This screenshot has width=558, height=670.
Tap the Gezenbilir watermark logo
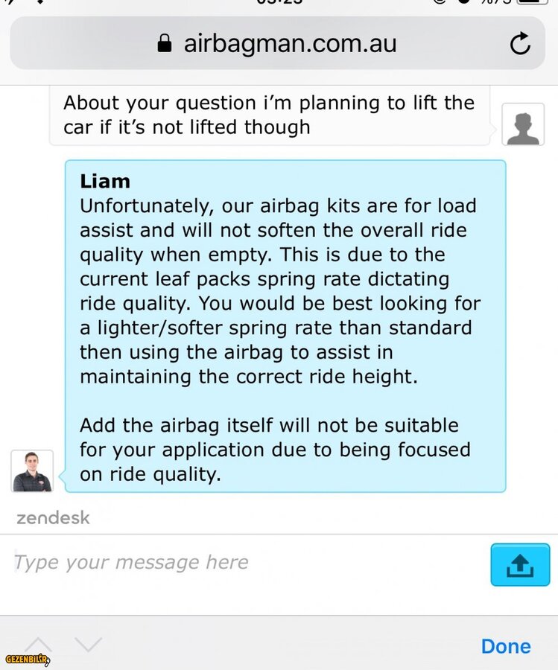tap(28, 660)
